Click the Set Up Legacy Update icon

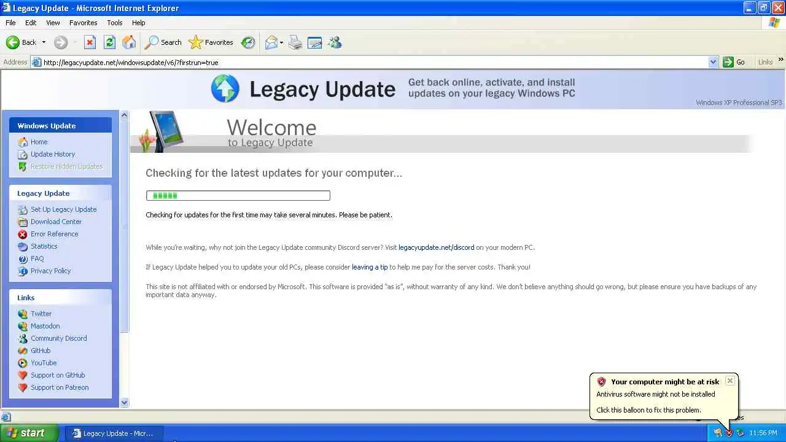point(23,209)
